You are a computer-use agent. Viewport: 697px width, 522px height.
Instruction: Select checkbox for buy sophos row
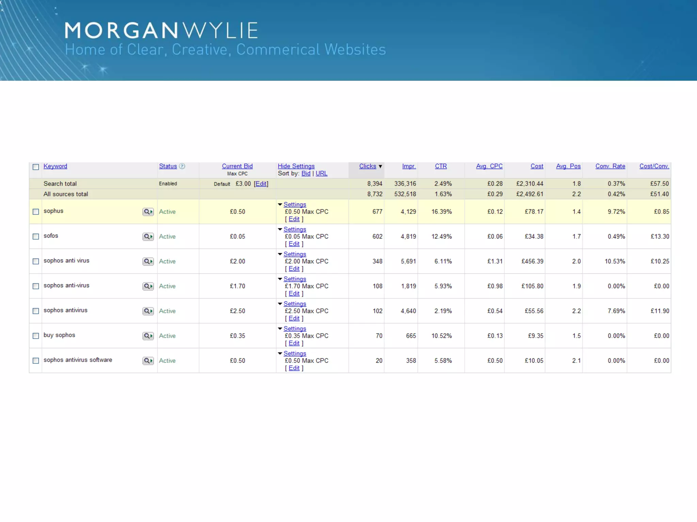(36, 336)
